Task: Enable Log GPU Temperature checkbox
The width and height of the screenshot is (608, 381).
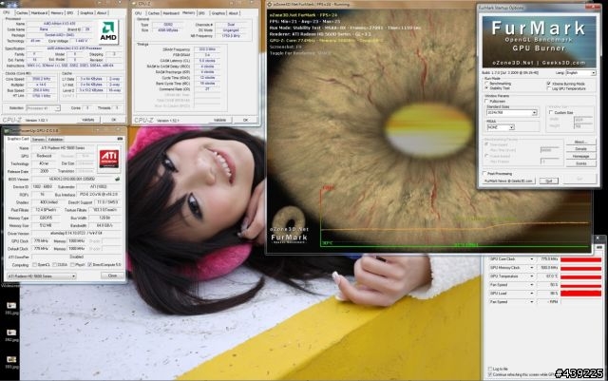Action: [x=549, y=88]
